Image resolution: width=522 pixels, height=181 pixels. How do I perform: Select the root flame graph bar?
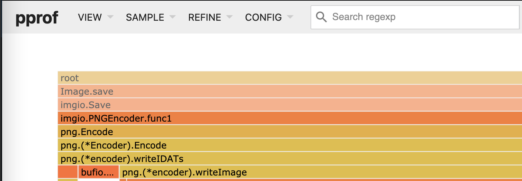290,78
